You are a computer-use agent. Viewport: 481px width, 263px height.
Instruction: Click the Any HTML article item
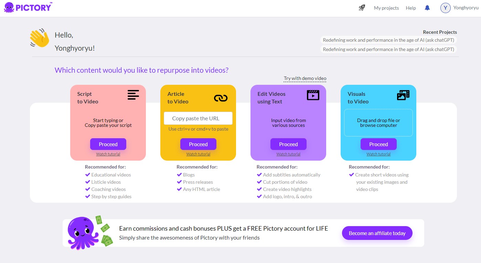(199, 189)
